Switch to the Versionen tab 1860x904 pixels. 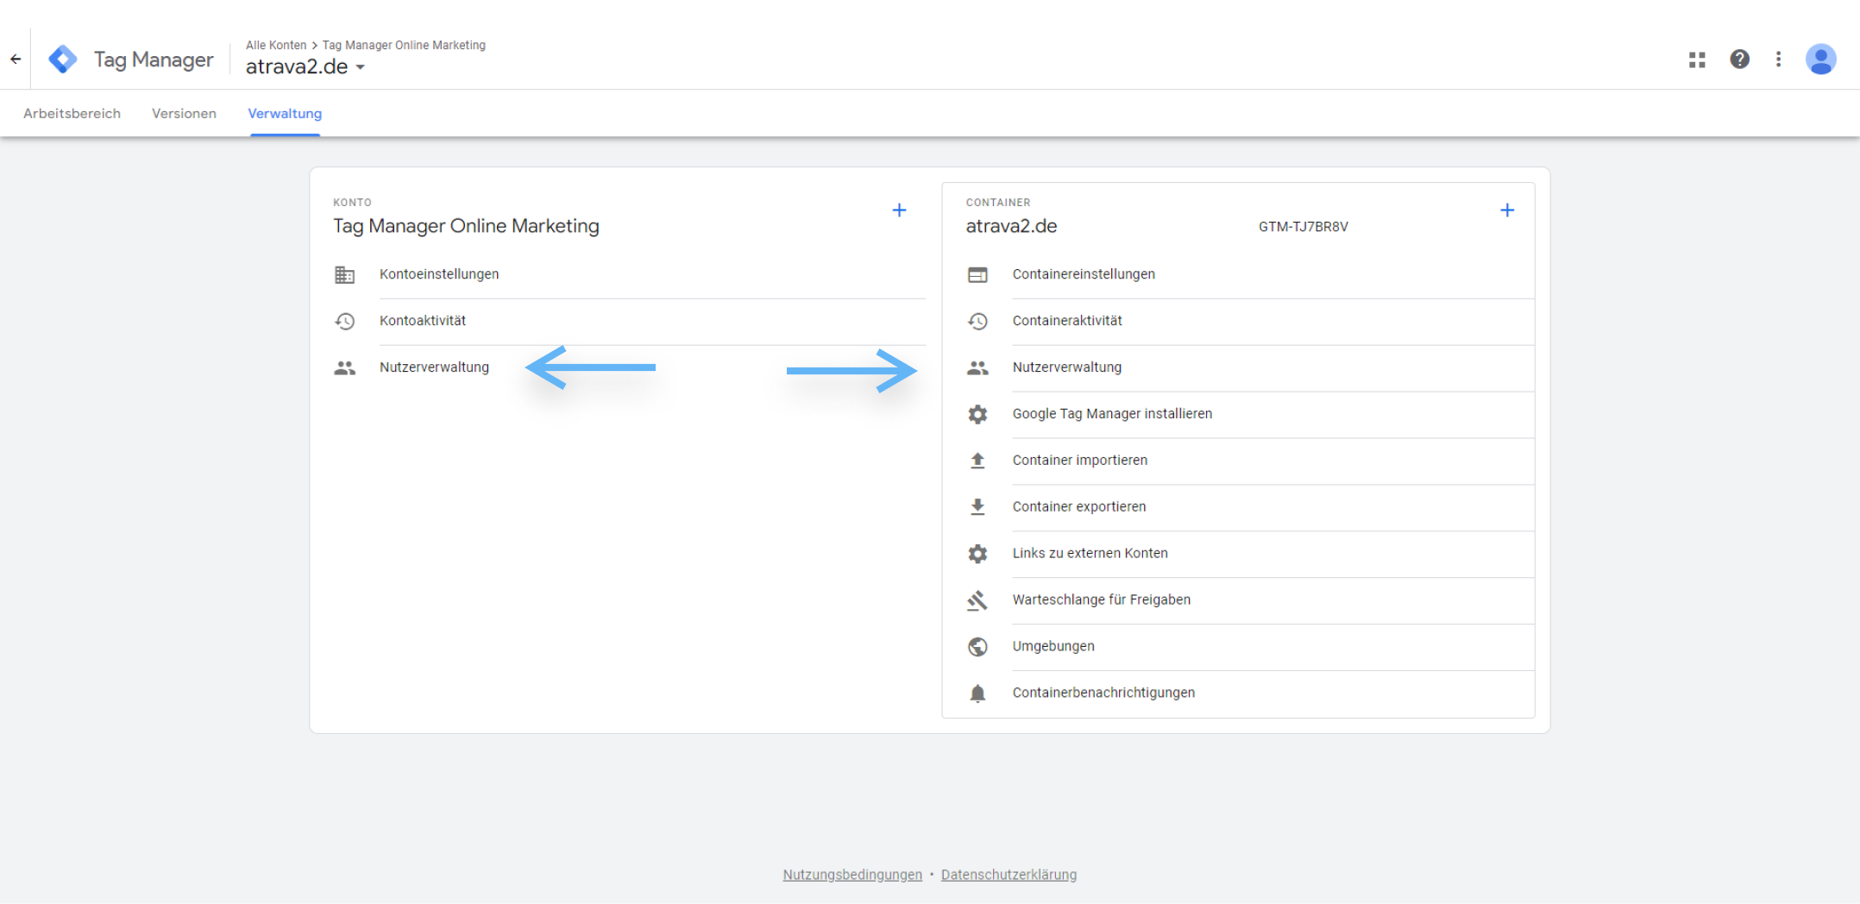tap(184, 113)
